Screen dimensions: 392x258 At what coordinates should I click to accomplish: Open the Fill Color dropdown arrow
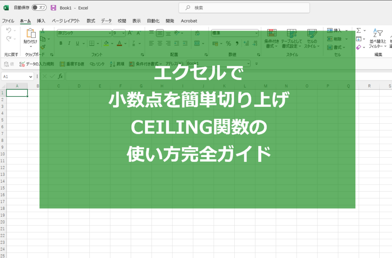pyautogui.click(x=112, y=44)
